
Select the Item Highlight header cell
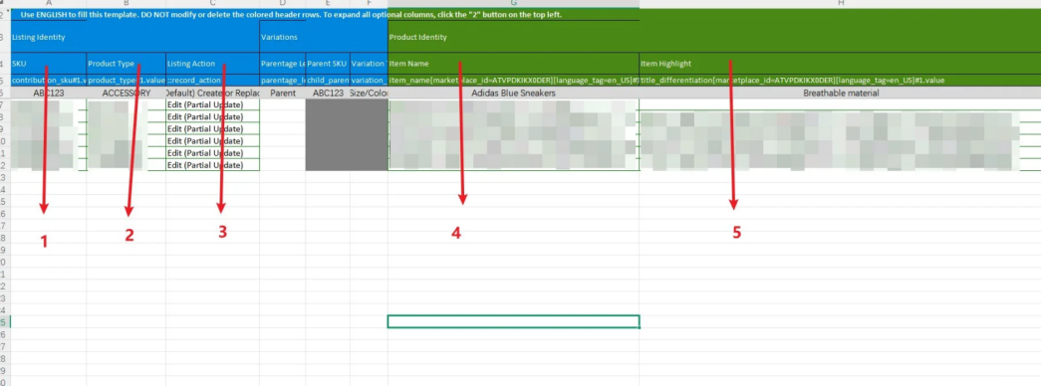tap(841, 64)
